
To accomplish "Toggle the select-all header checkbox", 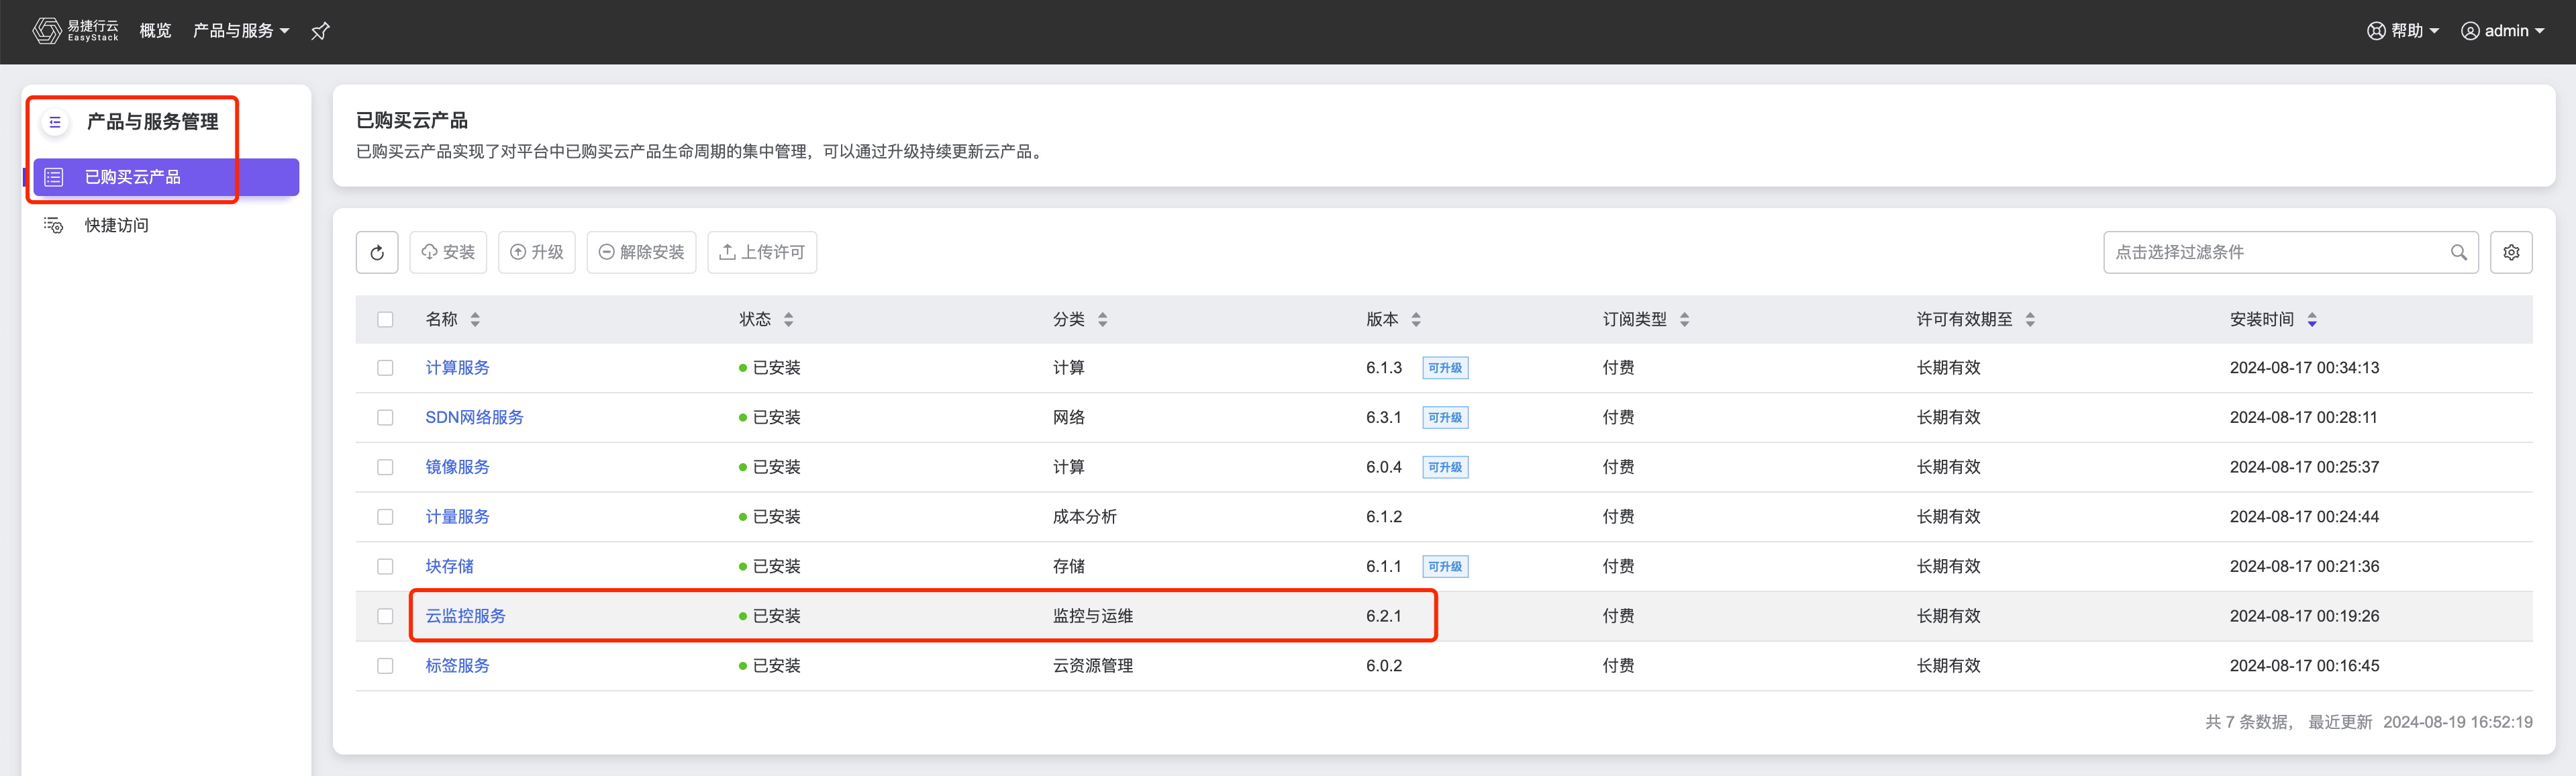I will tap(385, 320).
